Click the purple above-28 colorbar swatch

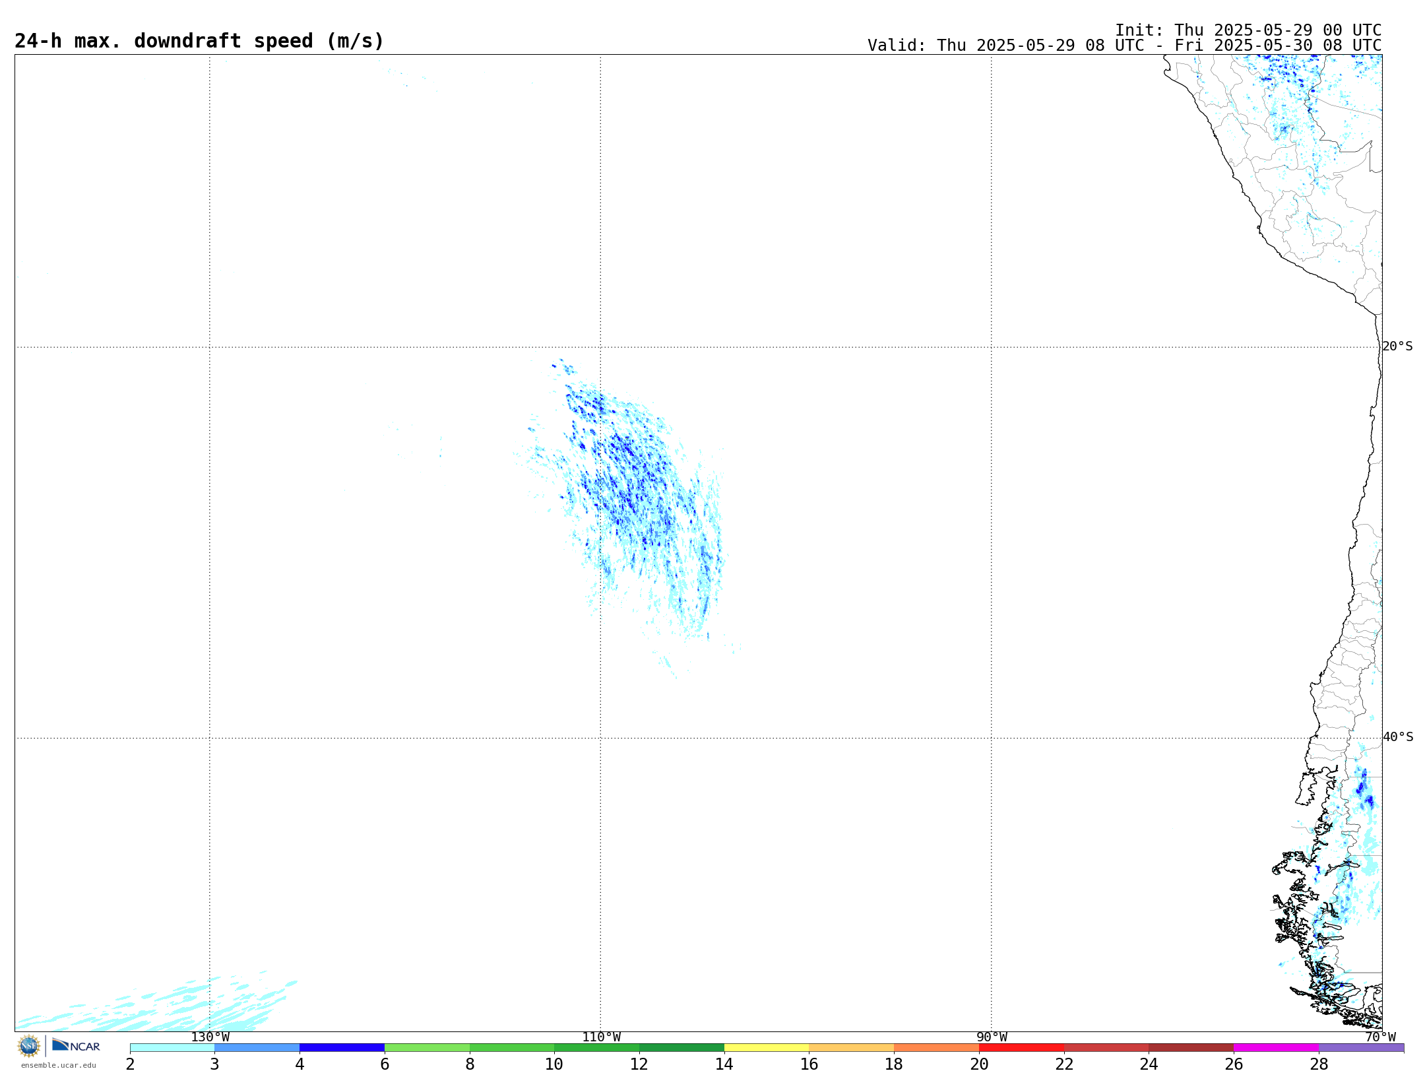(x=1362, y=1048)
